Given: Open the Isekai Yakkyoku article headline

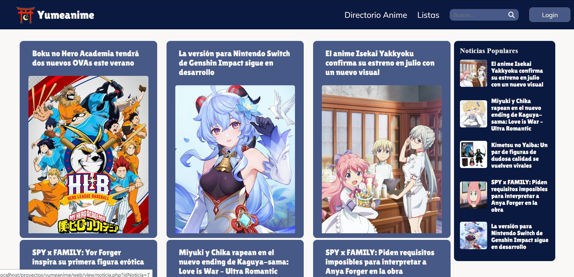Looking at the screenshot, I should tap(380, 63).
